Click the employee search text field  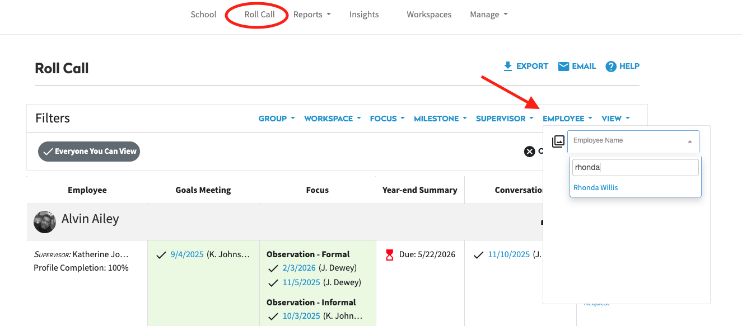[x=635, y=167]
